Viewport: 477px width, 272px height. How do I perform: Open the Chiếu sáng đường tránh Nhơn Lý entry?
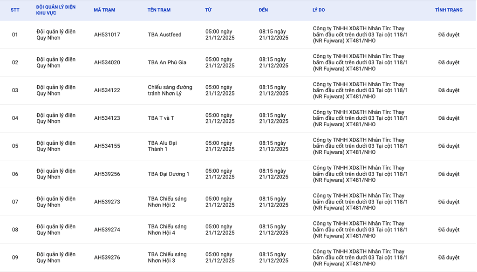(x=170, y=90)
